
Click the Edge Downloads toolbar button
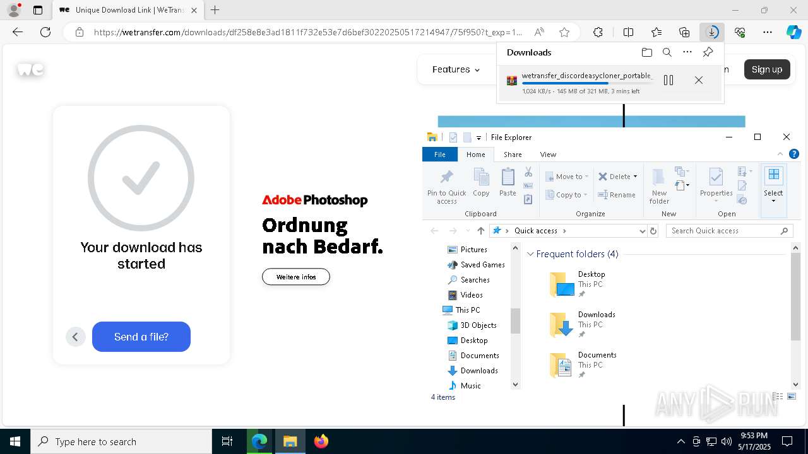[x=712, y=32]
